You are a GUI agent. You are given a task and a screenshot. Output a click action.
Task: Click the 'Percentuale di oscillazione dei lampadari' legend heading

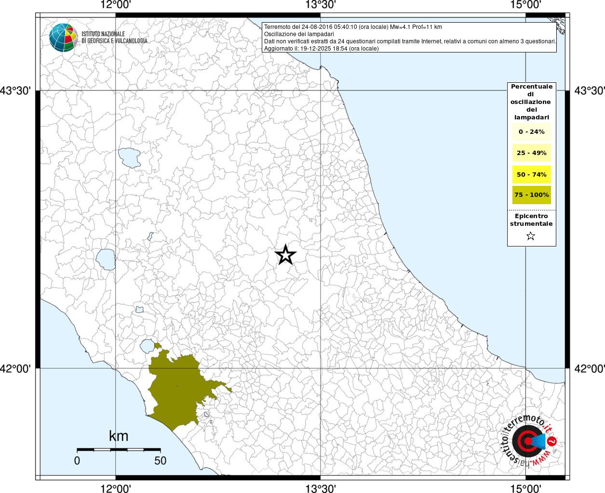click(x=531, y=102)
